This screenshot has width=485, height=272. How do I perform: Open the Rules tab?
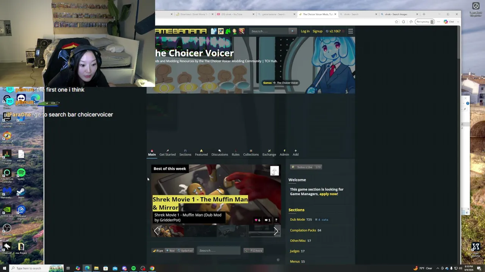click(x=236, y=153)
